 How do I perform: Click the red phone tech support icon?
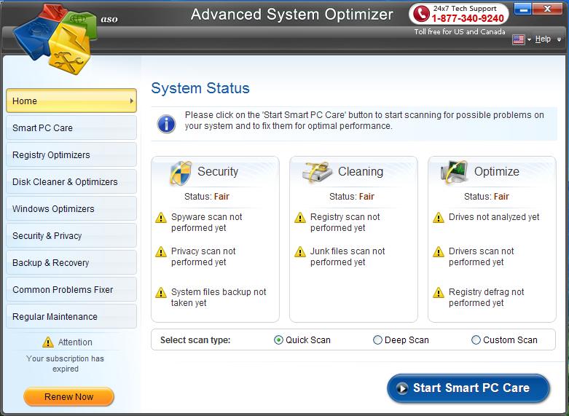pos(421,14)
